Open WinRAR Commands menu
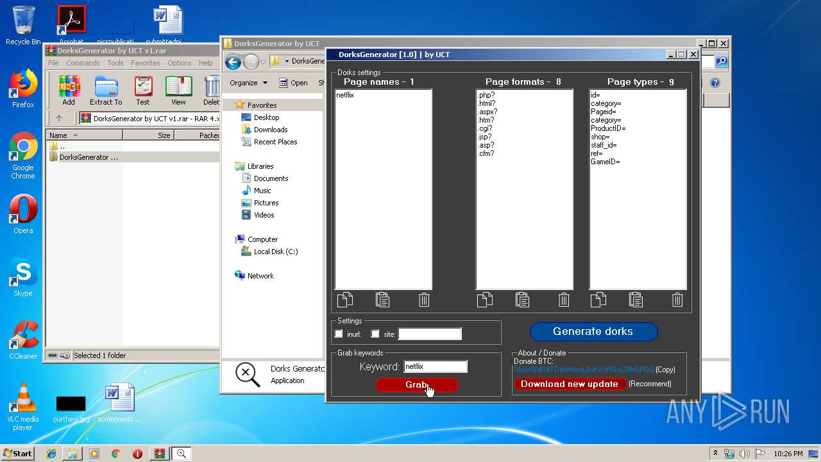The height and width of the screenshot is (462, 821). 83,63
